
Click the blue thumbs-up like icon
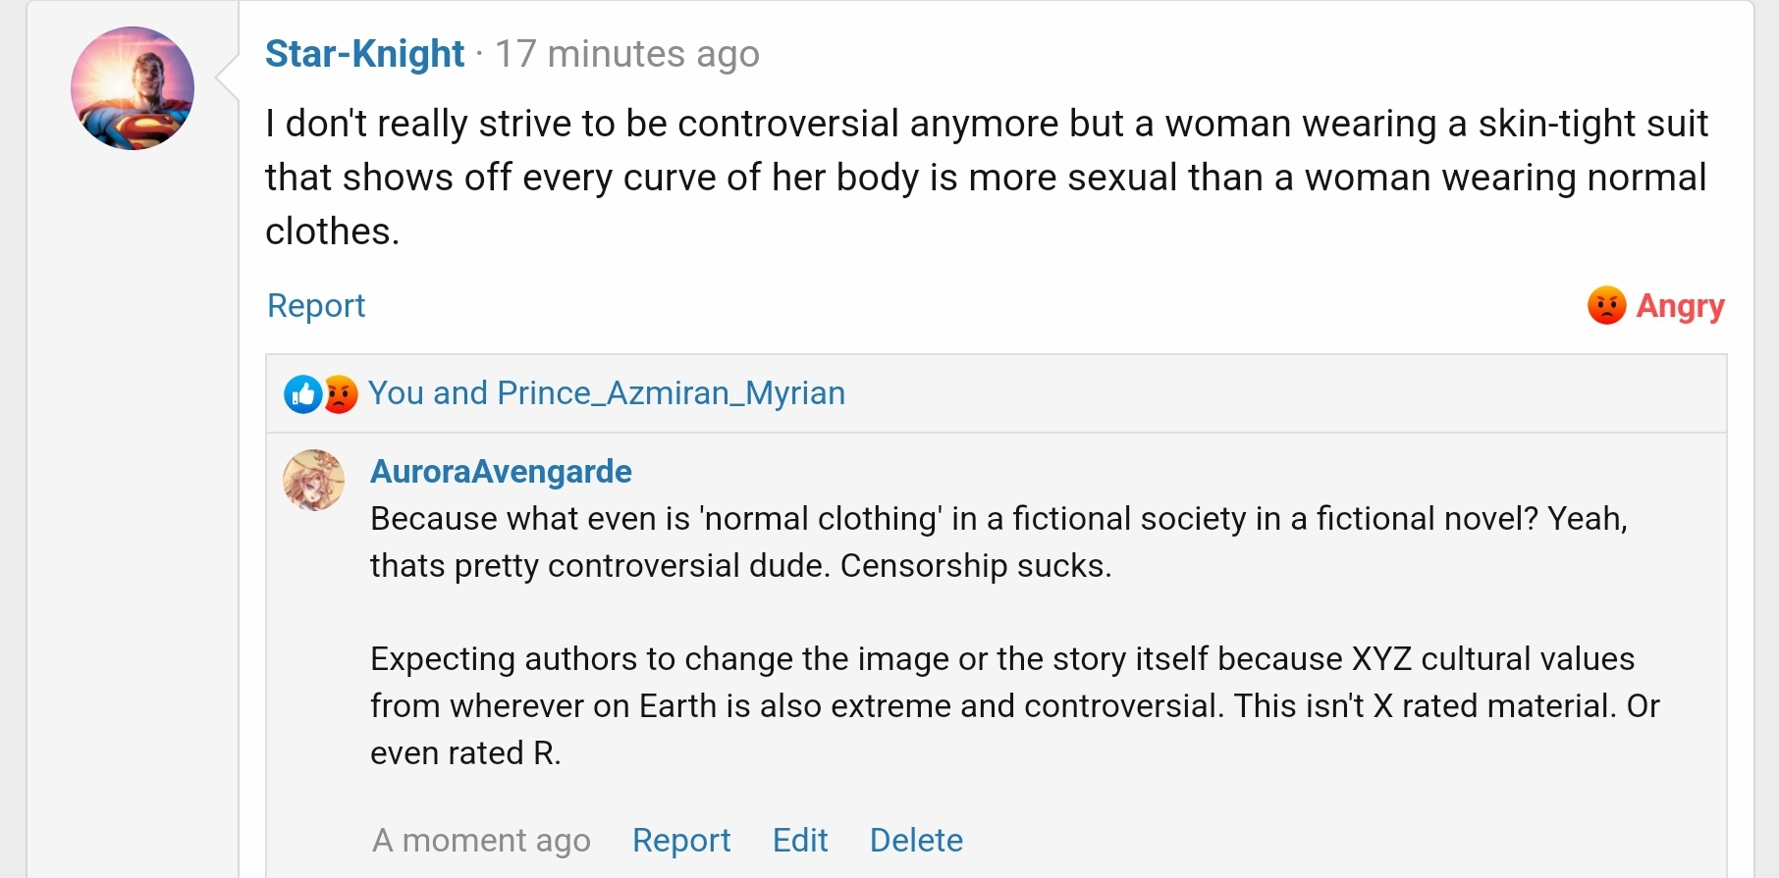click(x=302, y=394)
